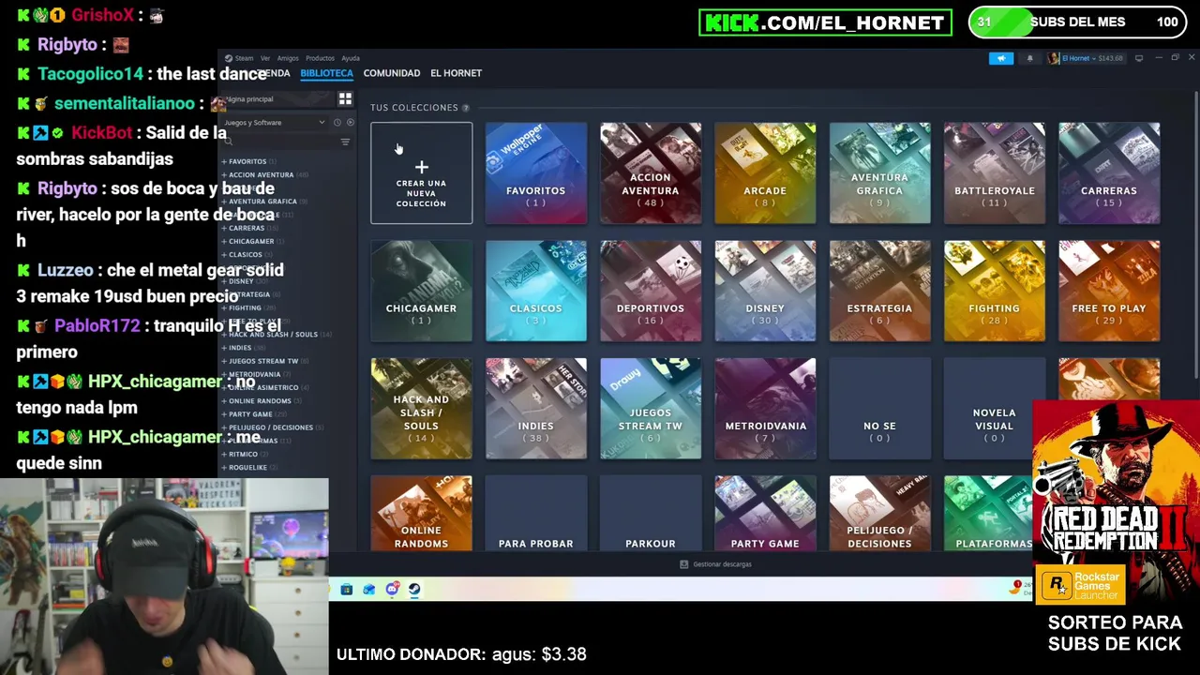1200x675 pixels.
Task: Select Party Game in the sidebar list
Action: (x=250, y=414)
